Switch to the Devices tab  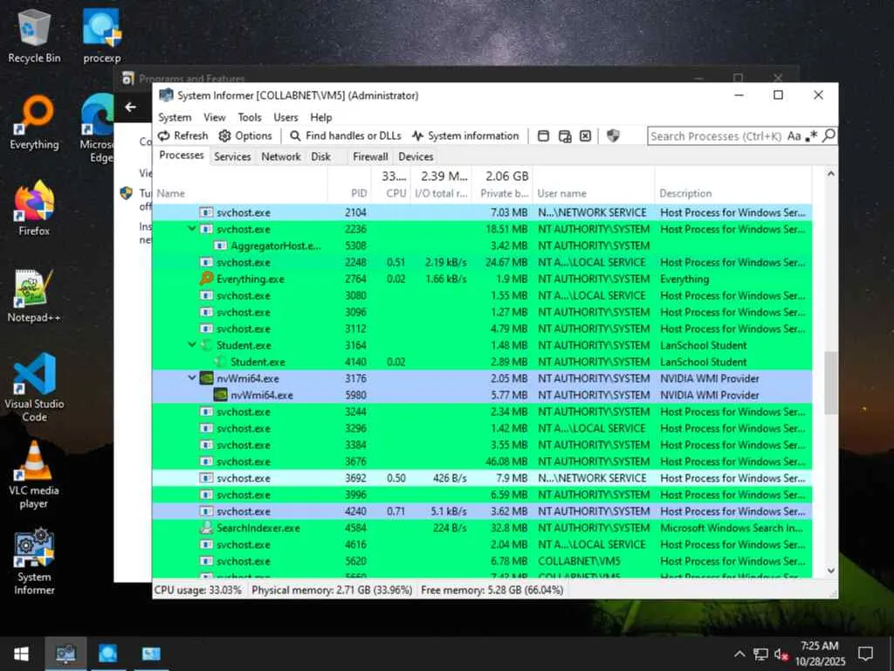416,156
